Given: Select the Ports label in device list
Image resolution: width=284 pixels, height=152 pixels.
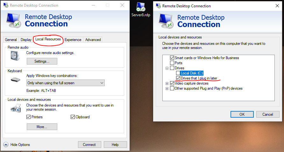Looking at the screenshot, I should [x=179, y=63].
